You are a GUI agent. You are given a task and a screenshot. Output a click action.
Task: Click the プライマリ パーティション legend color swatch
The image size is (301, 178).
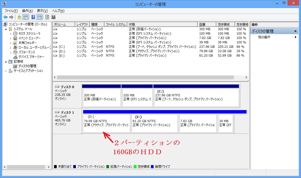[75, 167]
